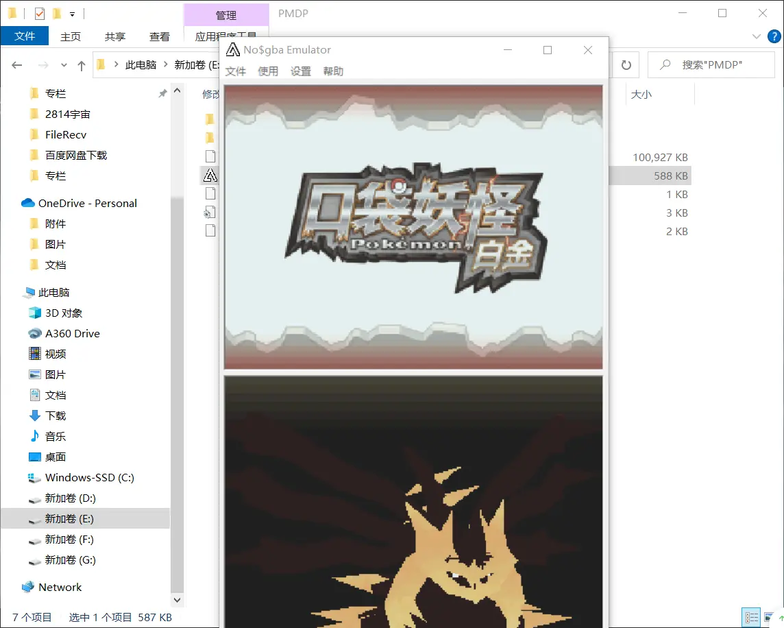Select the 管理 contextual tab

(x=226, y=15)
